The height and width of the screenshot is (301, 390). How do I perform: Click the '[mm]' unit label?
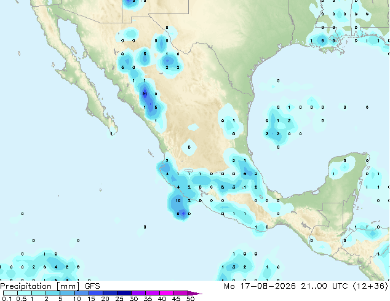(68, 286)
